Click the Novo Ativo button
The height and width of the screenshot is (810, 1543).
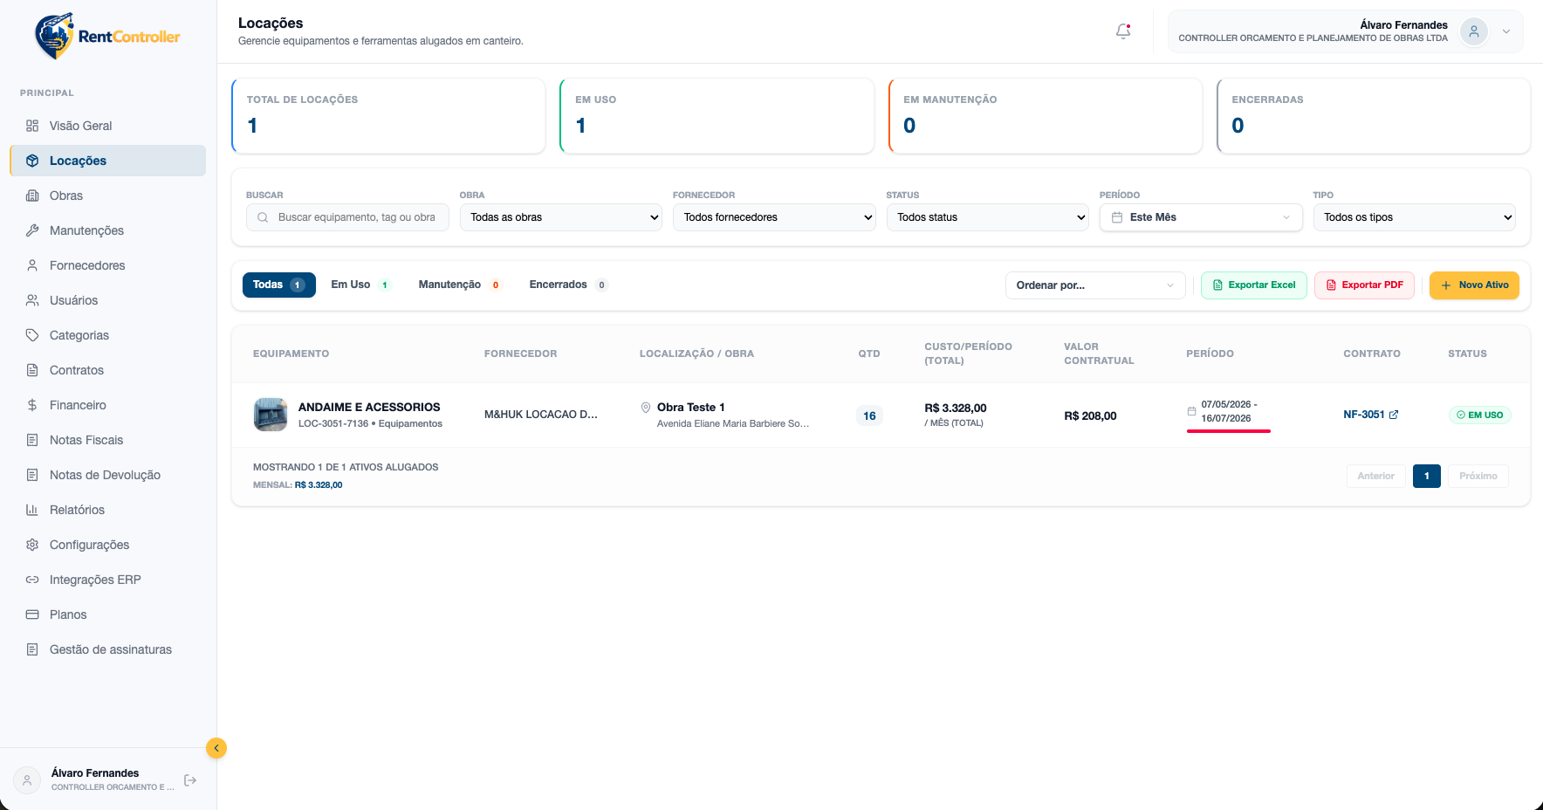1474,285
